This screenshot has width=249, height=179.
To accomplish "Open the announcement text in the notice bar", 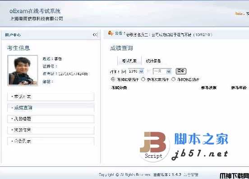I will (169, 35).
